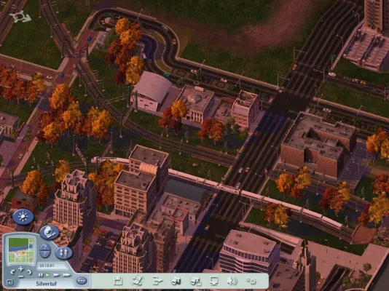This screenshot has width=389, height=291.
Task: Exit to region view icon
Action: [137, 281]
